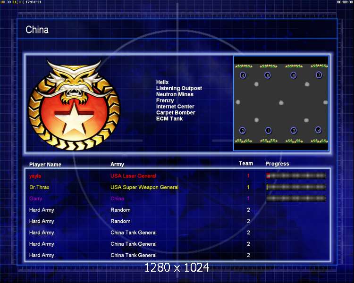354x283 pixels.
Task: Click the Team column header
Action: tap(246, 163)
